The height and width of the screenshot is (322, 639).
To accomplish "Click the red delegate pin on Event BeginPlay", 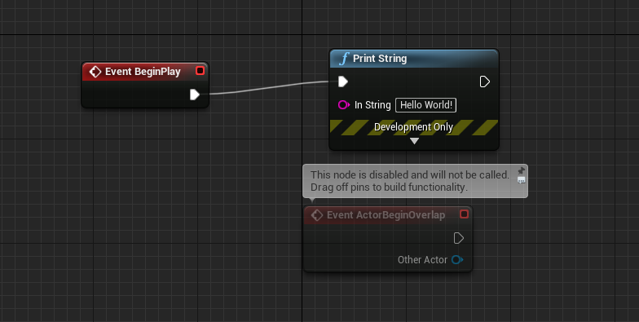I will 200,70.
